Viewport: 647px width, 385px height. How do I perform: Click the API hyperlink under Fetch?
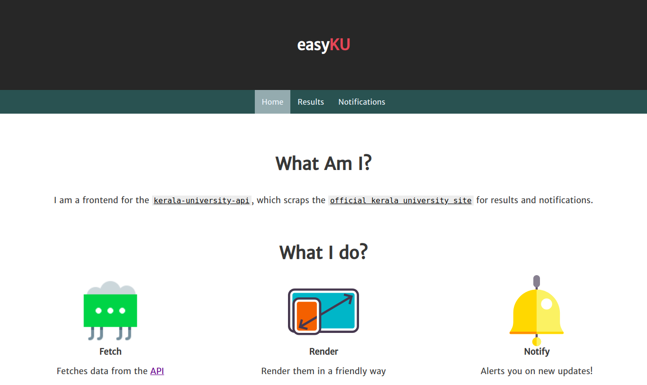pyautogui.click(x=157, y=371)
